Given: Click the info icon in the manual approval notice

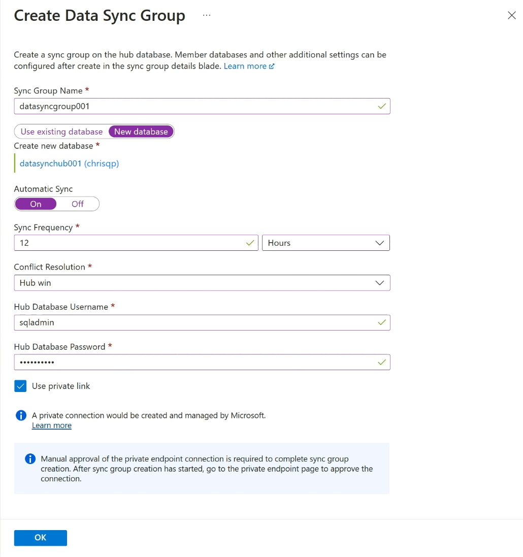Looking at the screenshot, I should click(x=30, y=458).
